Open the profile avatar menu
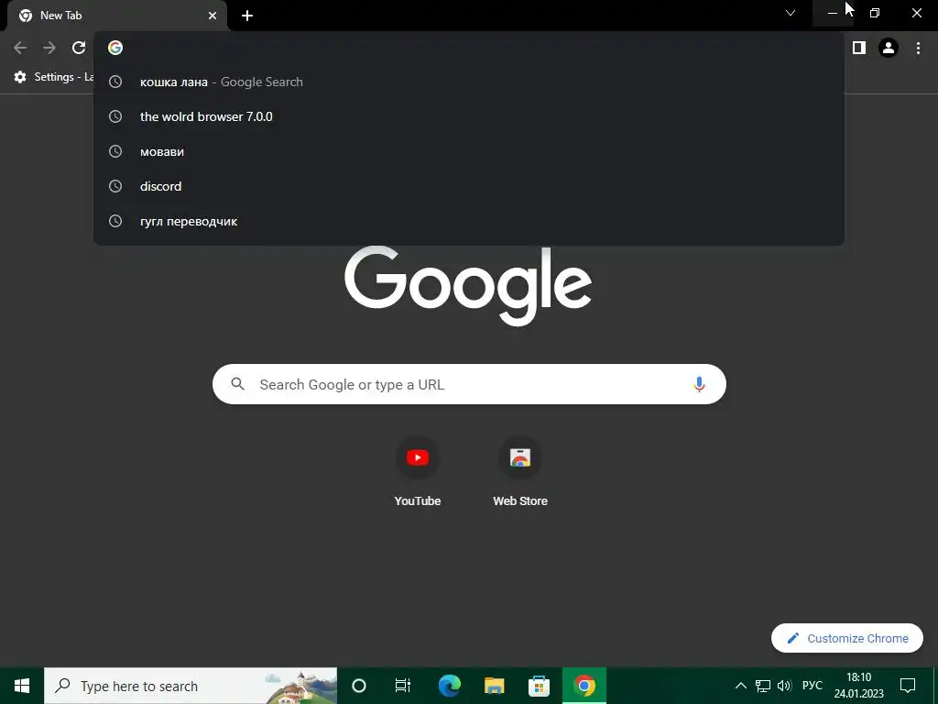The height and width of the screenshot is (704, 938). 889,48
